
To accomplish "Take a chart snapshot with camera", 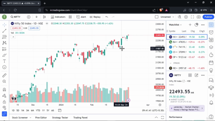I will [x=199, y=17].
